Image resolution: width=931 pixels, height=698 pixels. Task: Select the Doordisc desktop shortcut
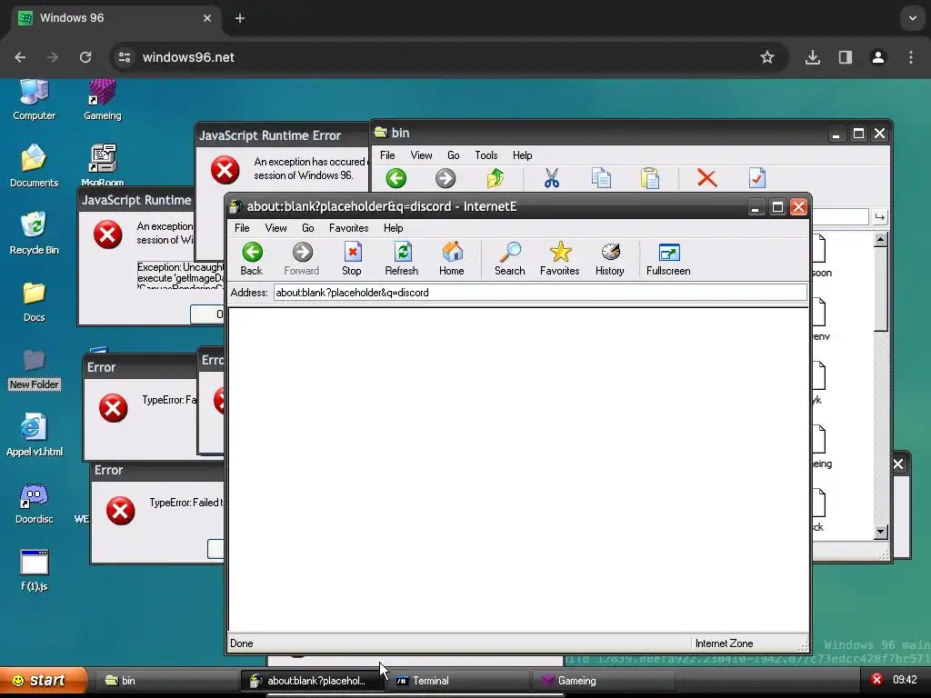click(35, 504)
